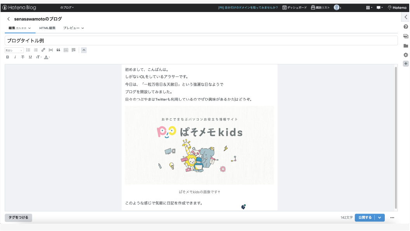
Task: Underline the selected text
Action: point(30,57)
